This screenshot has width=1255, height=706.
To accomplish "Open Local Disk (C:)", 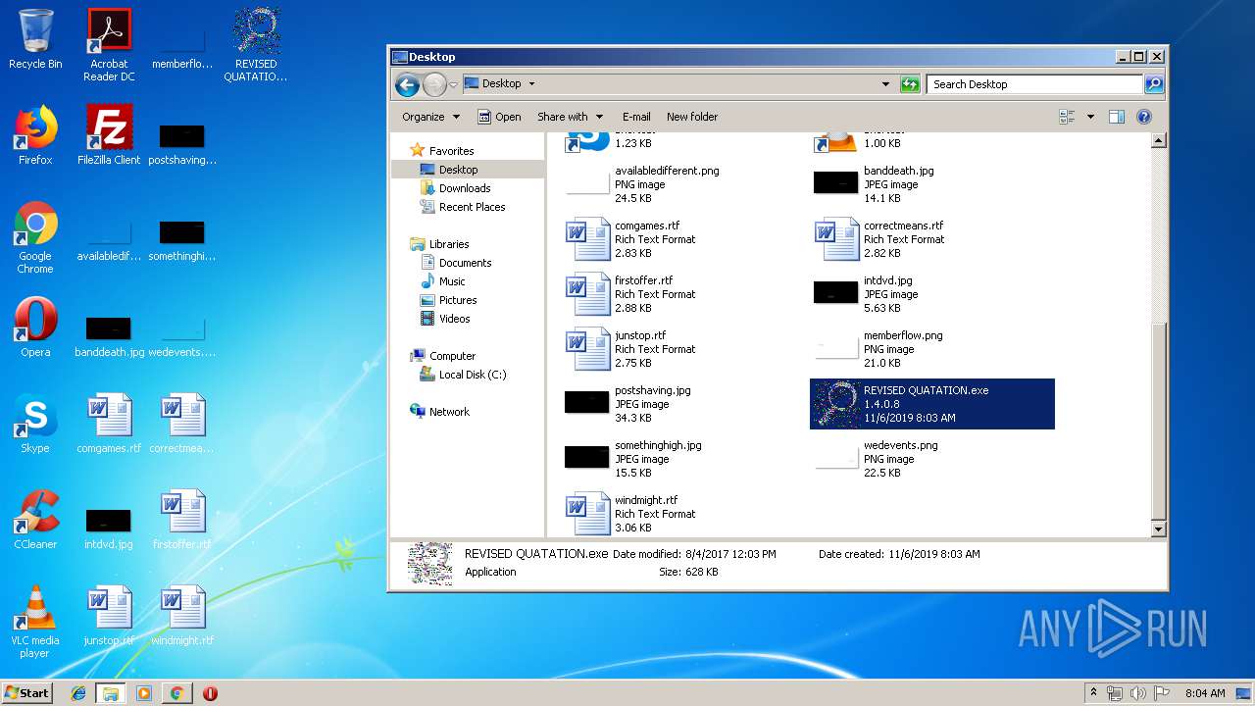I will 473,375.
